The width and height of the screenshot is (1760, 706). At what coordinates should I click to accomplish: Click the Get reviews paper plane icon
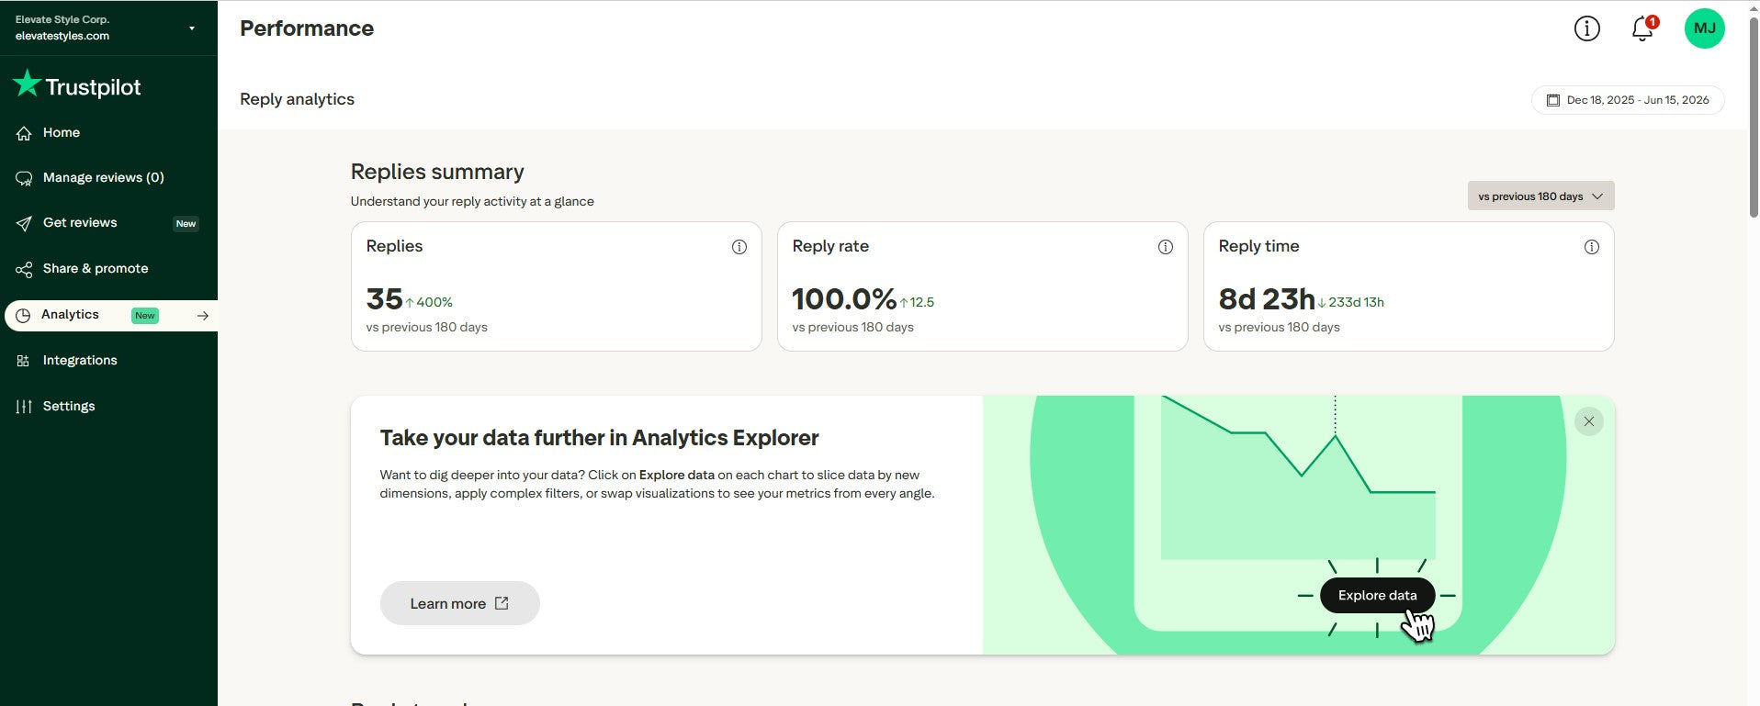[24, 223]
